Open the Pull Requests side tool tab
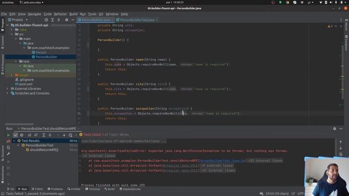Screen dimensions: 349x196 pyautogui.click(x=2, y=64)
